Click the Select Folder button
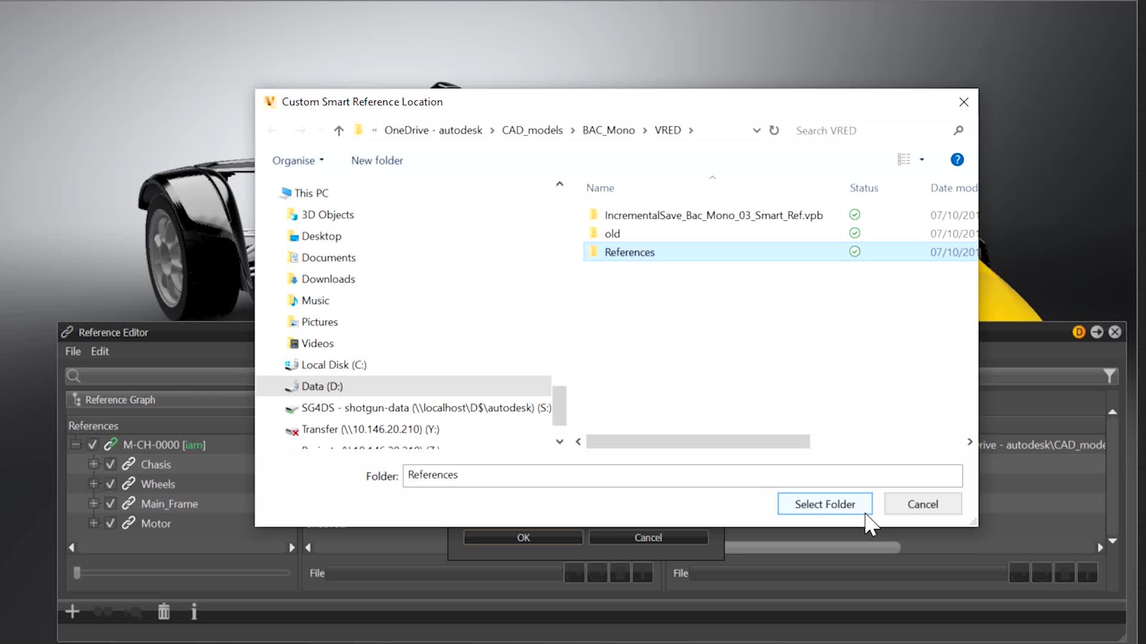Screen dimensions: 1146x644 (824, 504)
